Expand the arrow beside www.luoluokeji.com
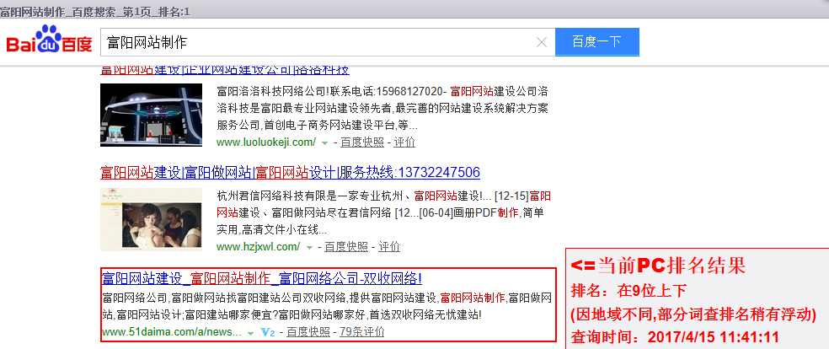Viewport: 829px width, 349px height. point(324,142)
